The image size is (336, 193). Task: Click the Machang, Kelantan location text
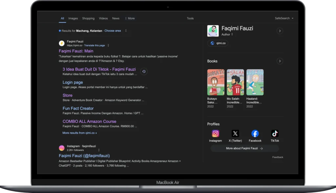pos(89,31)
